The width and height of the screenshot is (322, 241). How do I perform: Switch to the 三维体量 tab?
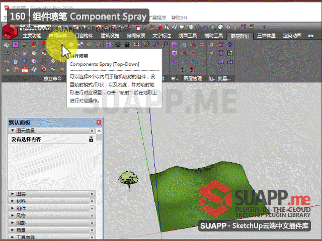pyautogui.click(x=266, y=36)
